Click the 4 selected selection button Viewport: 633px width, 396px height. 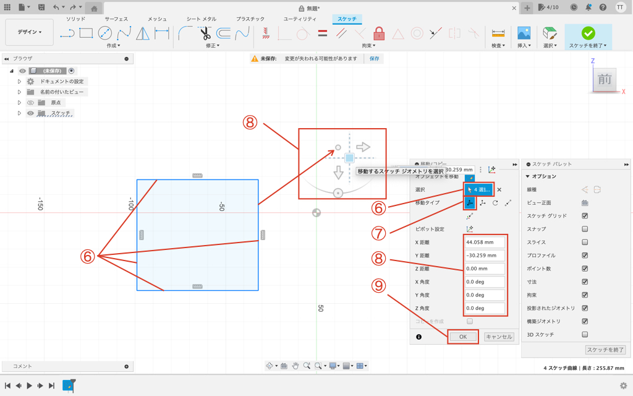[x=479, y=189]
